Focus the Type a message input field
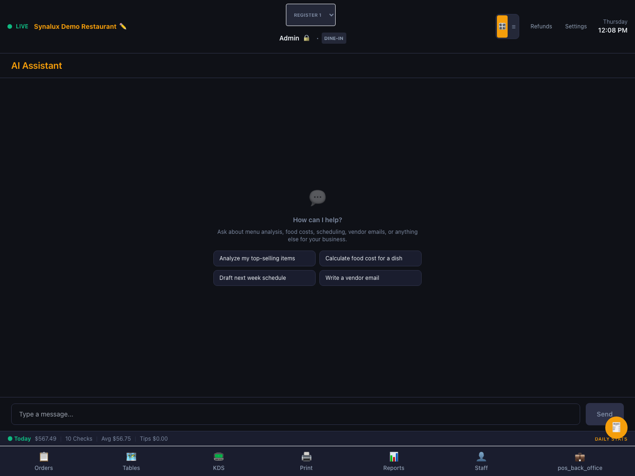The height and width of the screenshot is (476, 635). coord(296,414)
